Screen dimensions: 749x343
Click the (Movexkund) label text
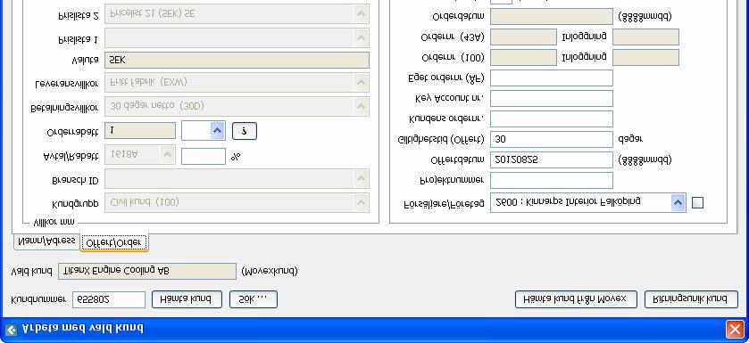(x=270, y=271)
